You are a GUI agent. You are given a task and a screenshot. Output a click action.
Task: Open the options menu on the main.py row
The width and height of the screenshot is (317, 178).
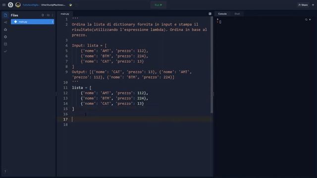pos(53,22)
